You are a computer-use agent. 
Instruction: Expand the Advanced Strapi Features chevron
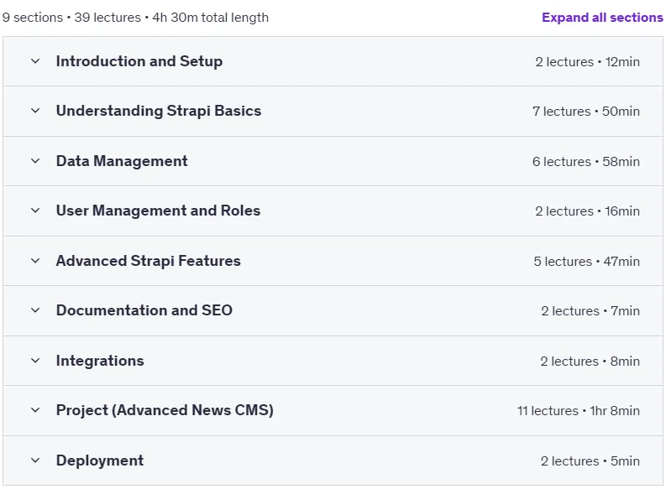click(35, 261)
